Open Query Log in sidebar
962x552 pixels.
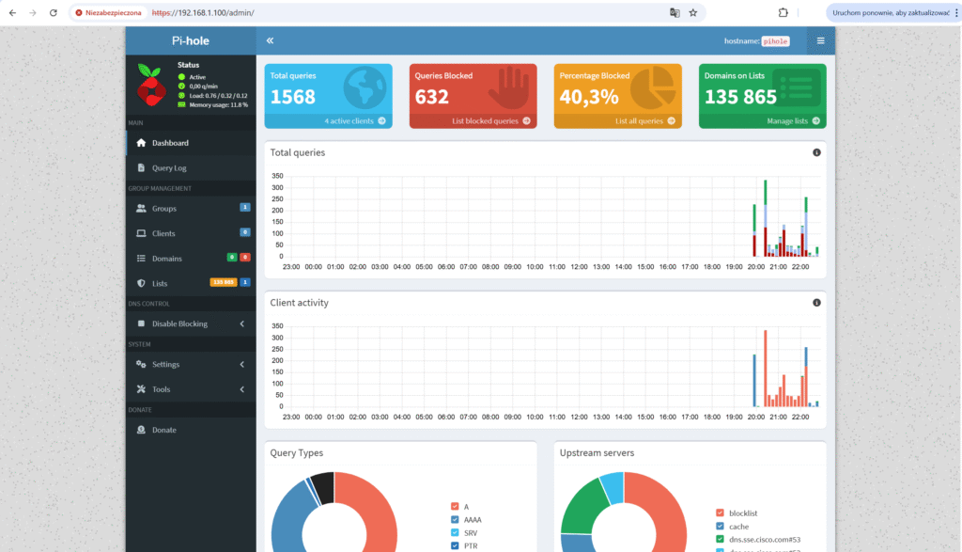coord(169,168)
